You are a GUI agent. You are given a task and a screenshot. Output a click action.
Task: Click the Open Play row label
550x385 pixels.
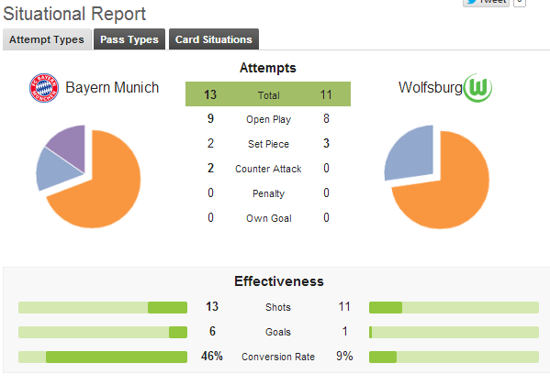click(x=268, y=119)
